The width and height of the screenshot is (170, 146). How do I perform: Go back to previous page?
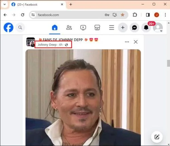(5, 15)
